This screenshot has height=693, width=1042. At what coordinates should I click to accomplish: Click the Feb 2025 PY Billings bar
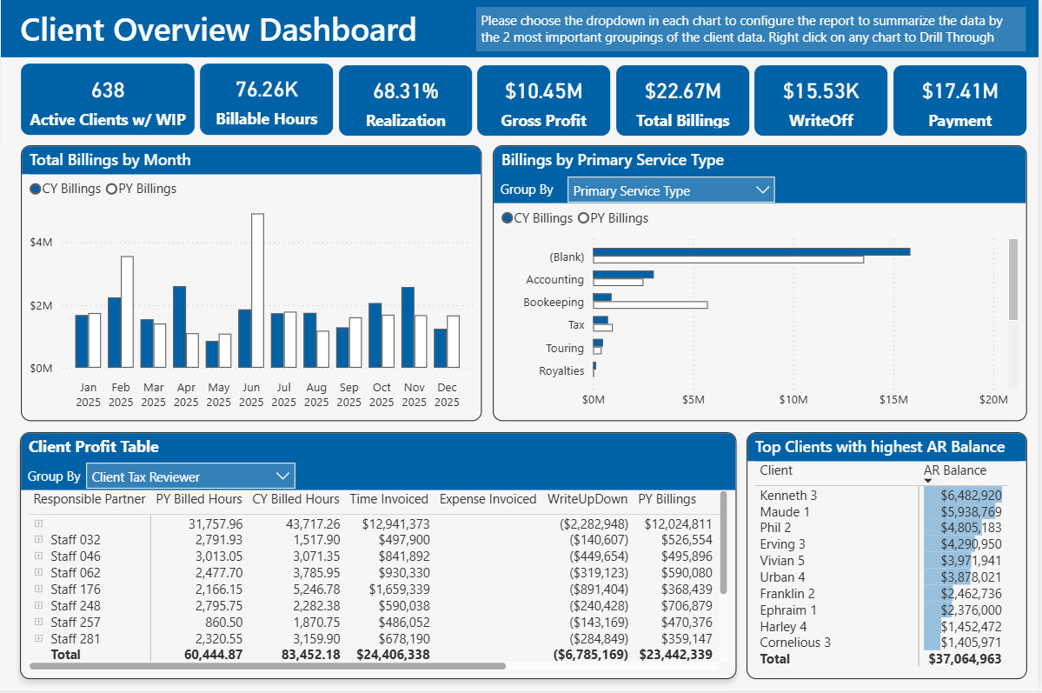pyautogui.click(x=127, y=312)
